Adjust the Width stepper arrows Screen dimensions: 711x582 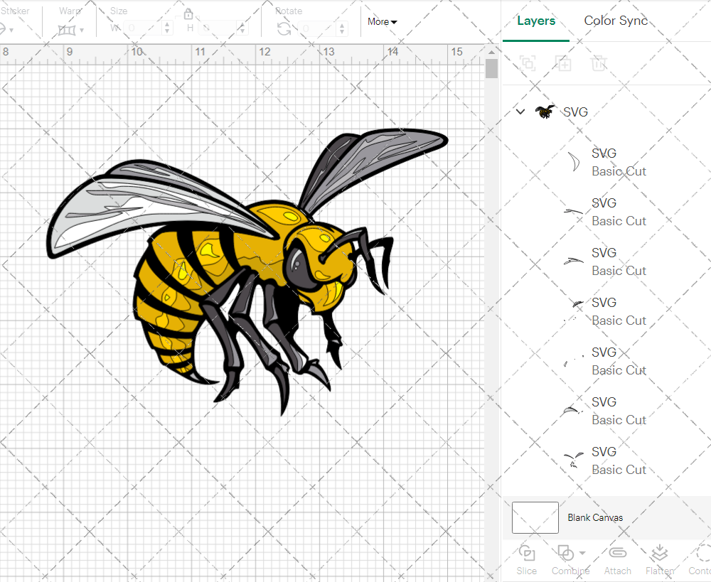(x=167, y=28)
